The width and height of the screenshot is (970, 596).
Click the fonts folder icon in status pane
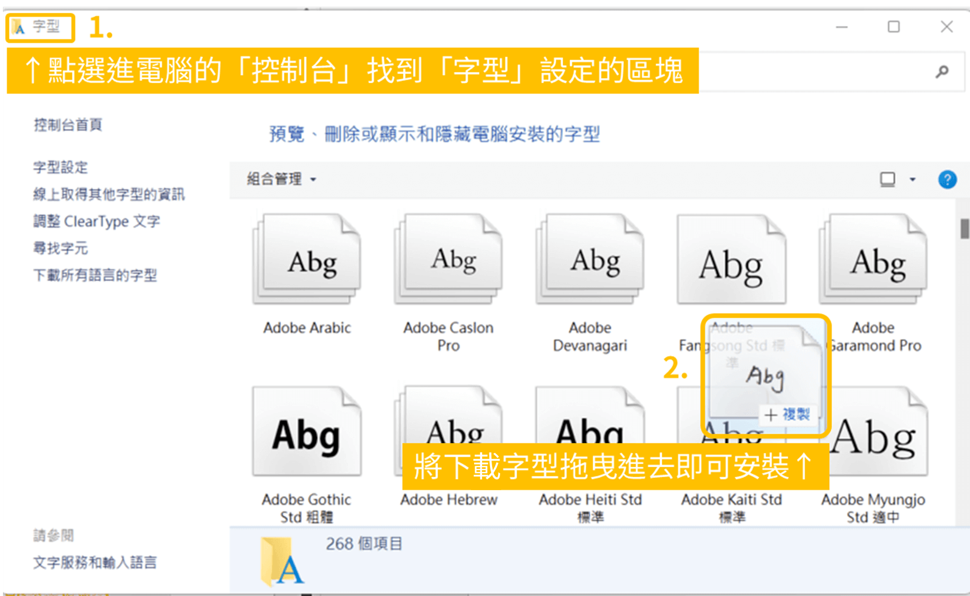click(282, 561)
